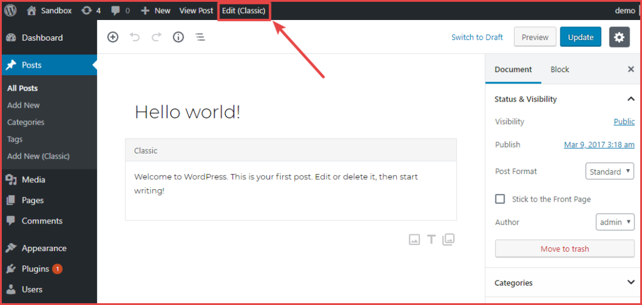The image size is (642, 305).
Task: Switch to the Block tab
Action: click(x=560, y=70)
